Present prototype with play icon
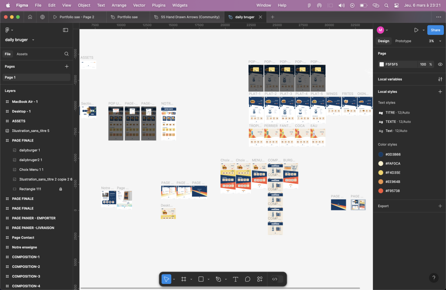446x290 pixels. pos(416,30)
